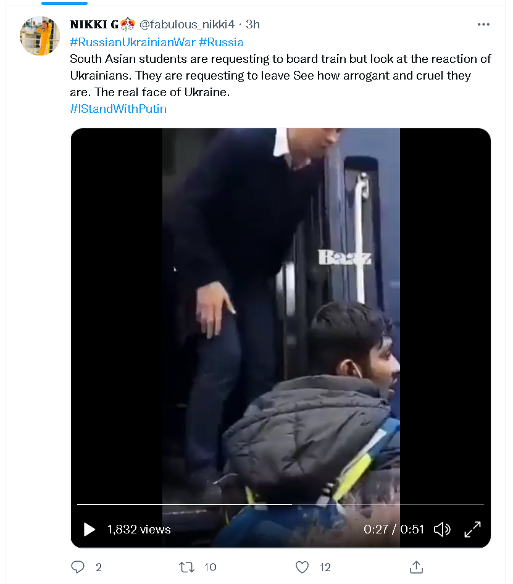
Task: Click the video frame showing the train
Action: tap(281, 313)
